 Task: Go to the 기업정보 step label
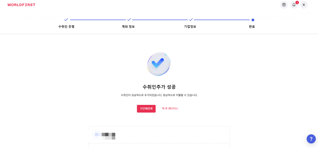(x=190, y=27)
